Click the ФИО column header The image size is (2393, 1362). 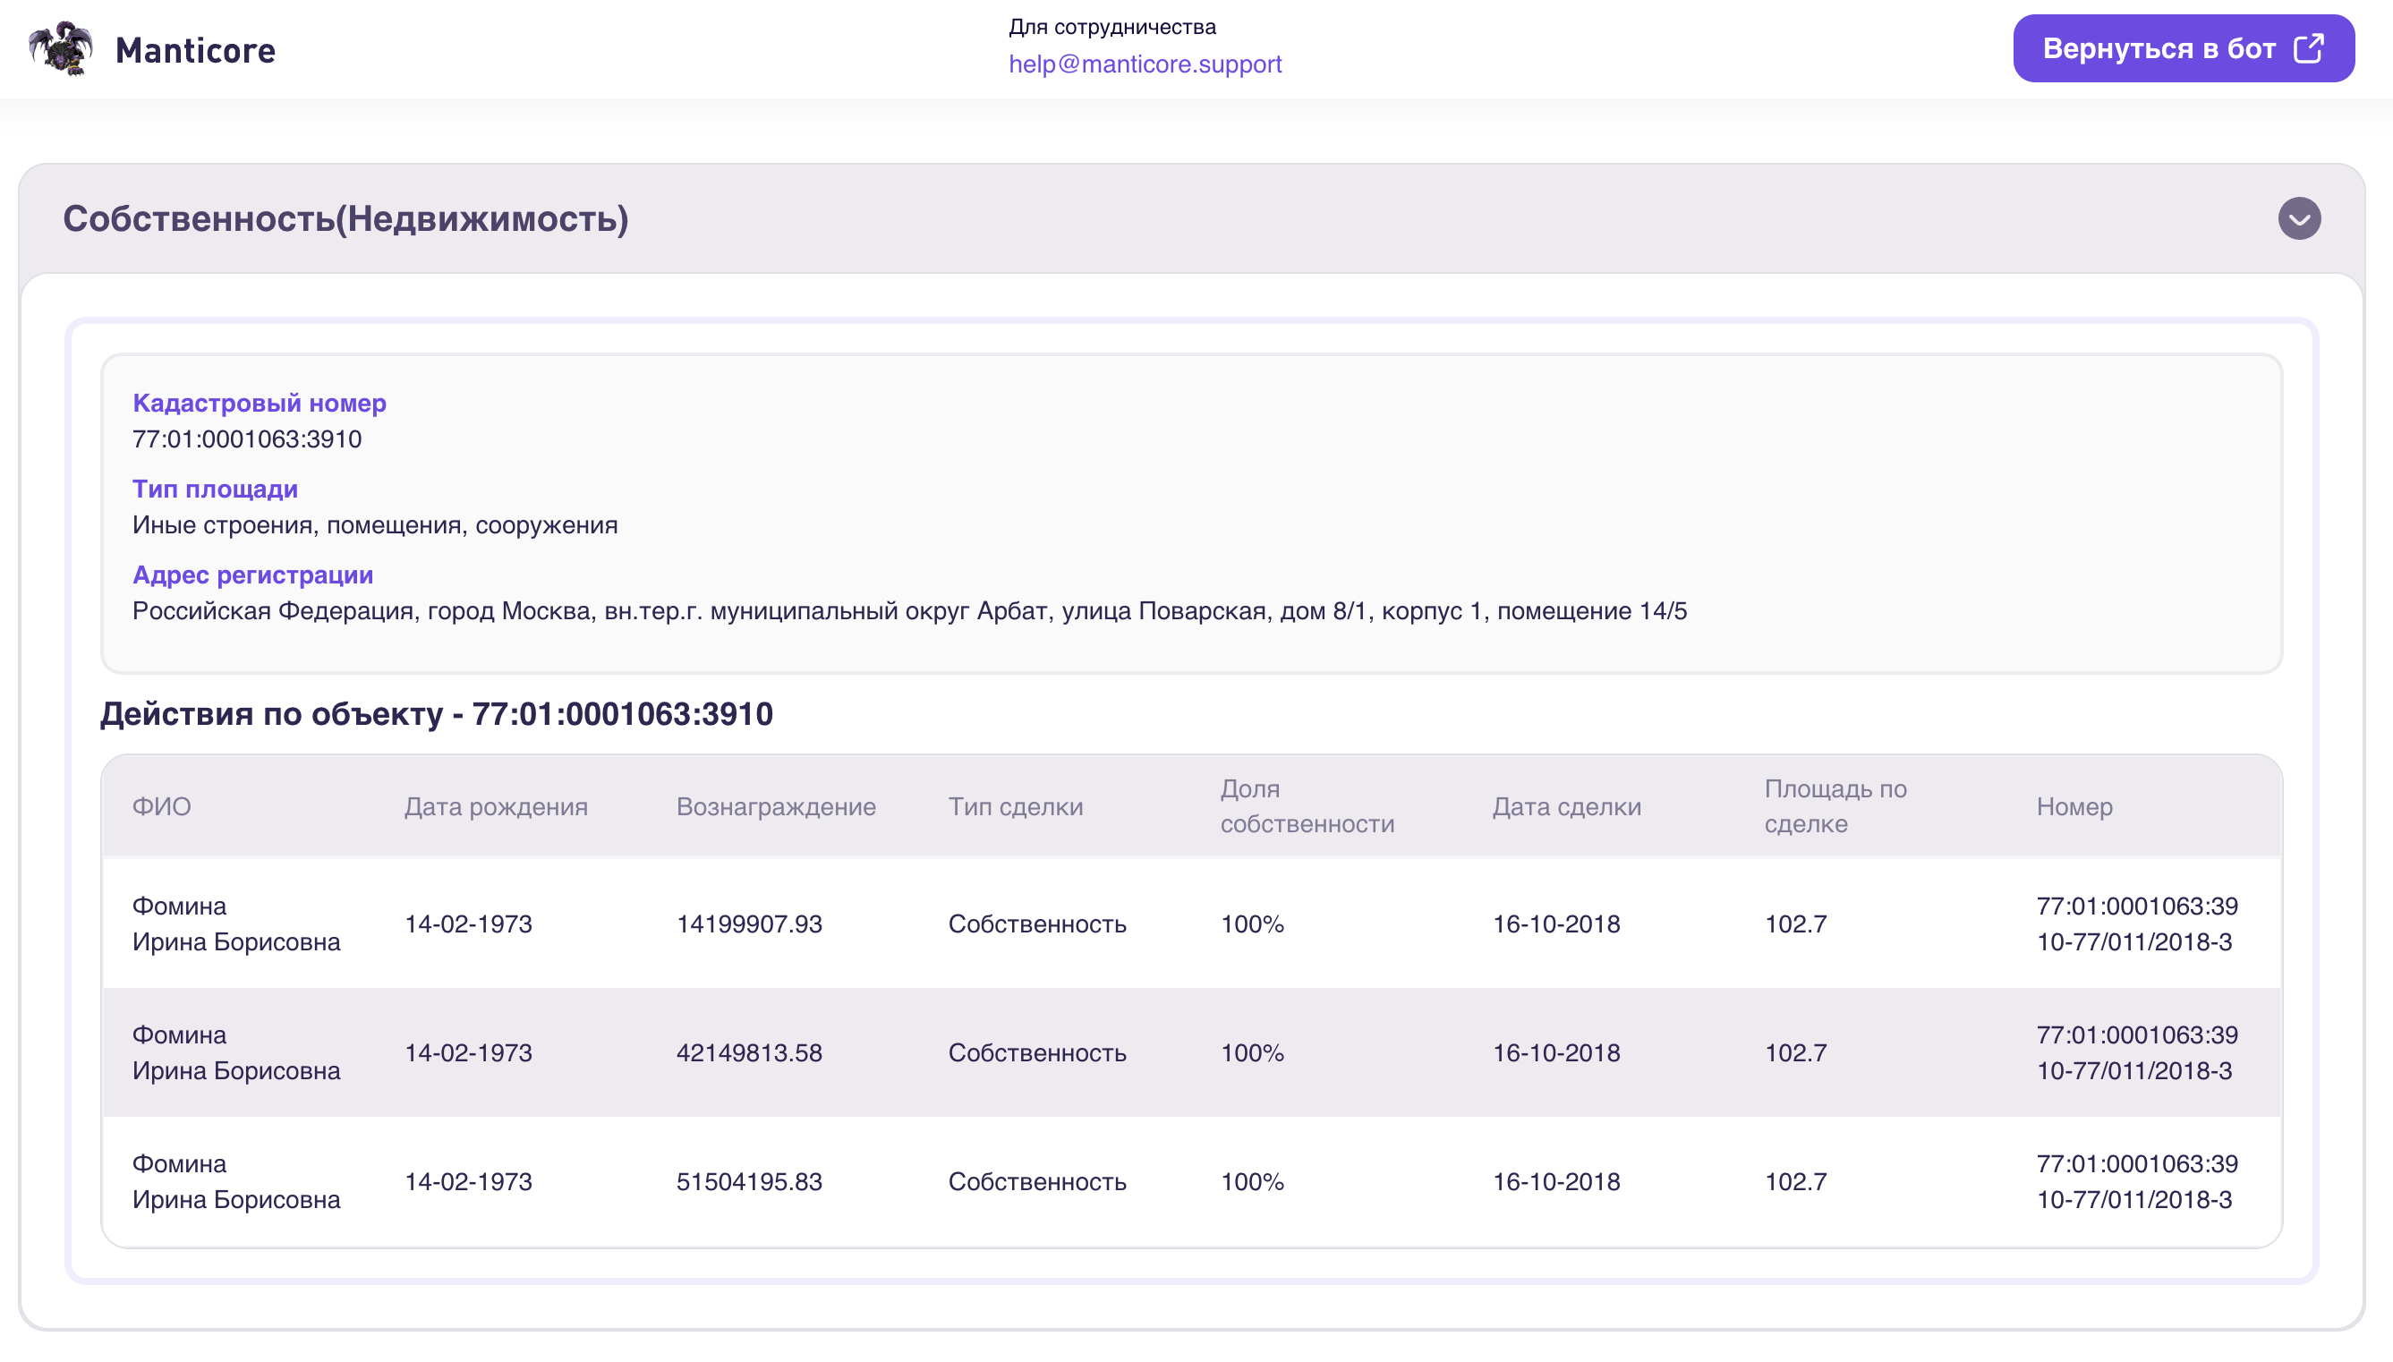coord(162,806)
